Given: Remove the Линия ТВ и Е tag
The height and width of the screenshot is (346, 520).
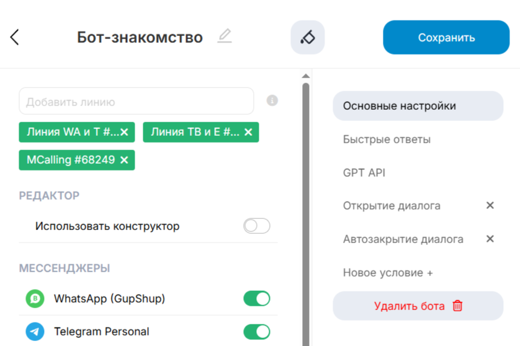Looking at the screenshot, I should pyautogui.click(x=248, y=132).
